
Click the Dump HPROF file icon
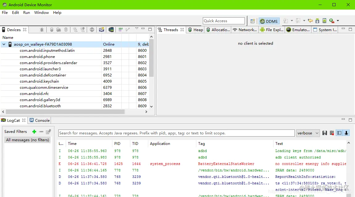pos(59,30)
